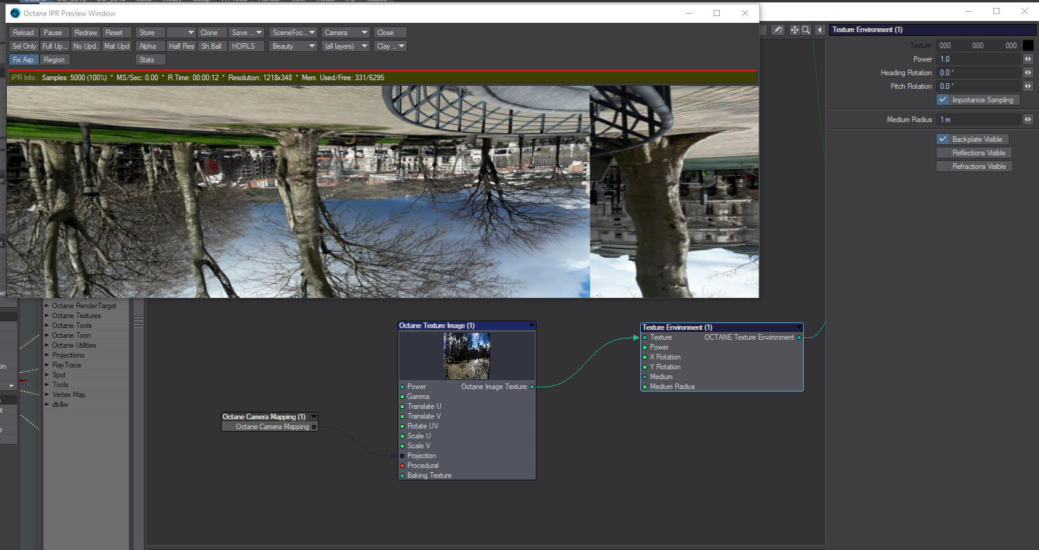This screenshot has width=1039, height=550.
Task: Click the black Texture color swatch
Action: (1028, 46)
